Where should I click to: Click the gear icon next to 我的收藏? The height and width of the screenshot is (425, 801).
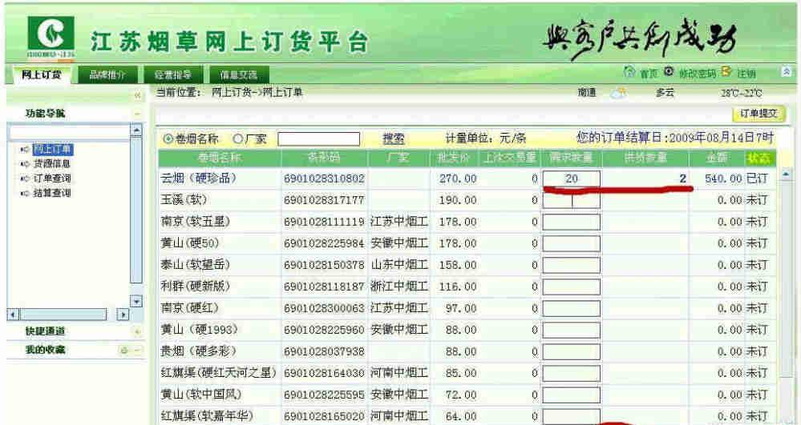pos(124,350)
